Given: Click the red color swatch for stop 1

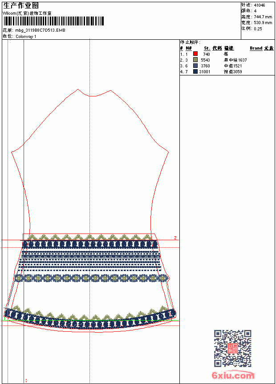Looking at the screenshot, I should click(x=195, y=54).
